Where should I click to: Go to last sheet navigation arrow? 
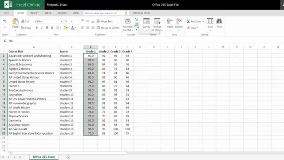(20, 157)
